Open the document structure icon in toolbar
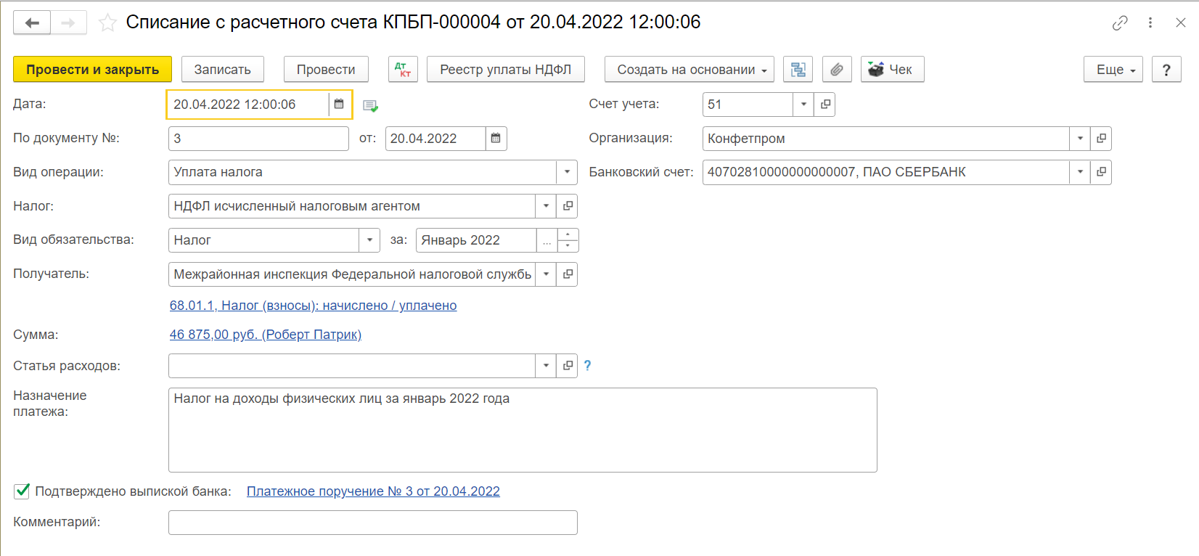This screenshot has width=1199, height=556. click(798, 70)
